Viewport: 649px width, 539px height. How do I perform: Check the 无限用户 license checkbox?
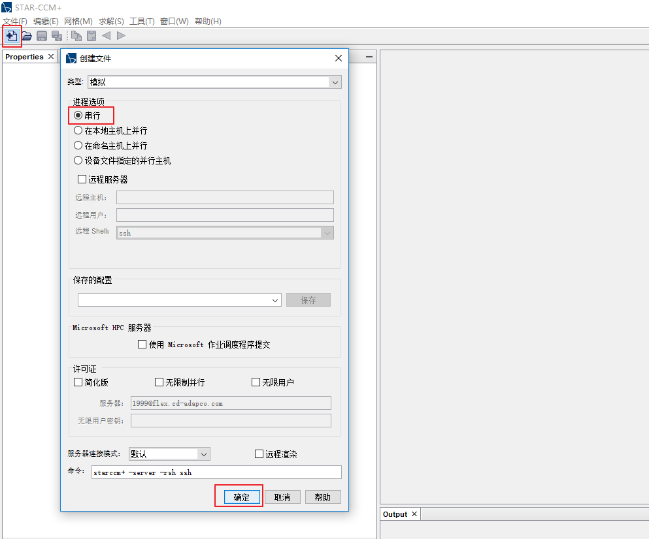pos(256,382)
